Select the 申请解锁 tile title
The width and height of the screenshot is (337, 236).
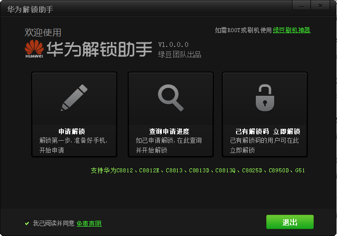pyautogui.click(x=72, y=131)
